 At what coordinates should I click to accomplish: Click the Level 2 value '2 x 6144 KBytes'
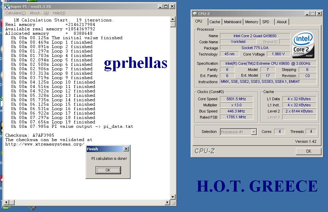pyautogui.click(x=299, y=111)
